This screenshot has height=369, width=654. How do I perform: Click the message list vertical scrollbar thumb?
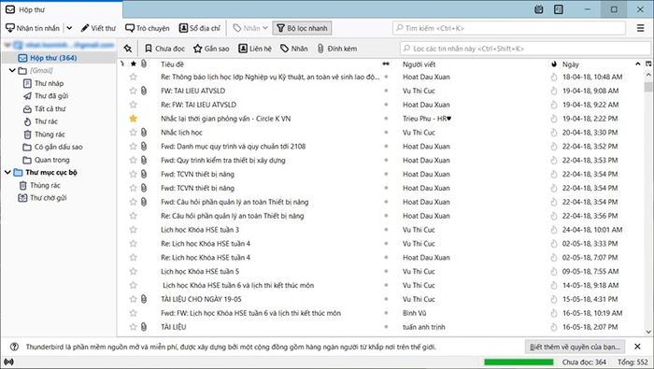click(648, 87)
